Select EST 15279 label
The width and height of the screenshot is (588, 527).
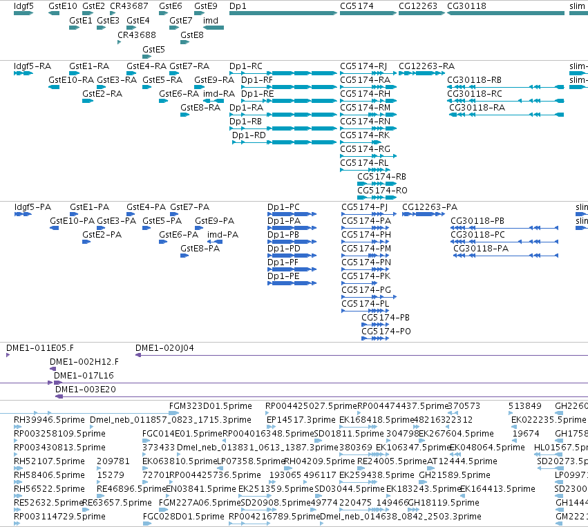(x=111, y=475)
